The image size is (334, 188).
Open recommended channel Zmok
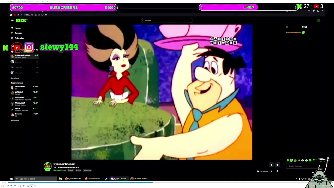[24, 109]
